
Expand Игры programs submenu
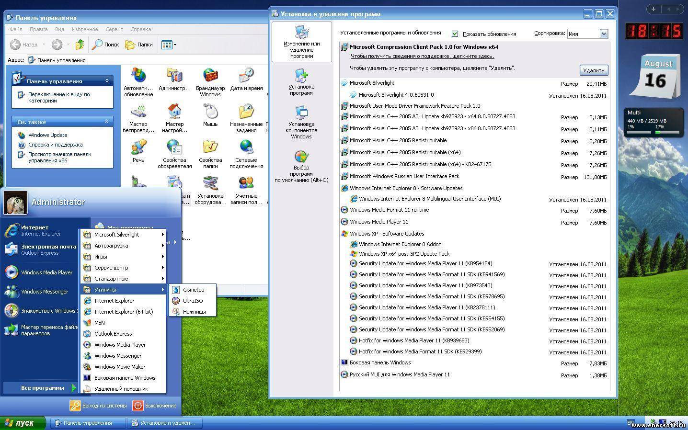pos(123,257)
